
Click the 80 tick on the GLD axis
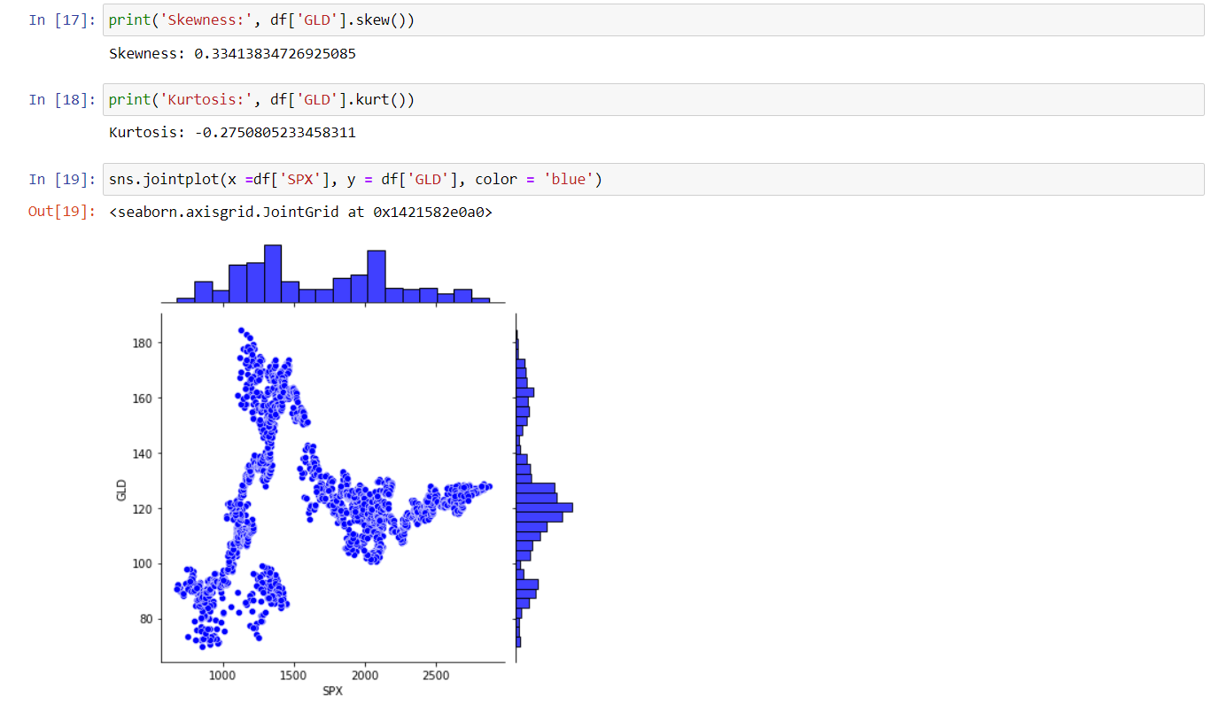coord(148,619)
